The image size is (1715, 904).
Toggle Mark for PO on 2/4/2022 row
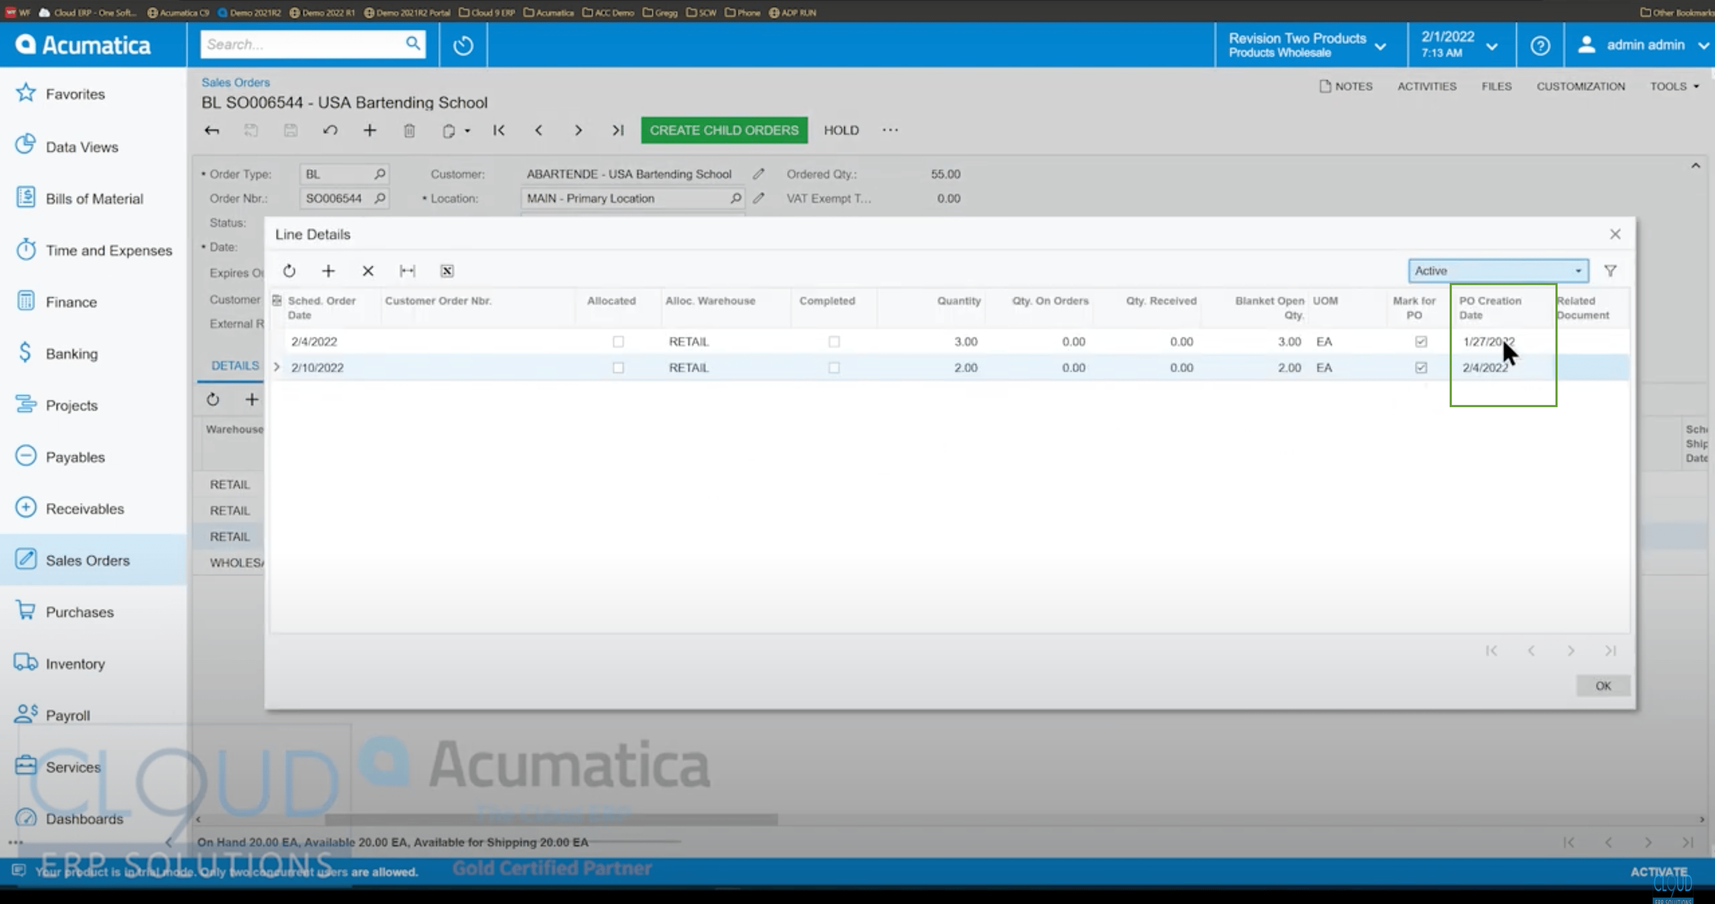click(x=1421, y=341)
